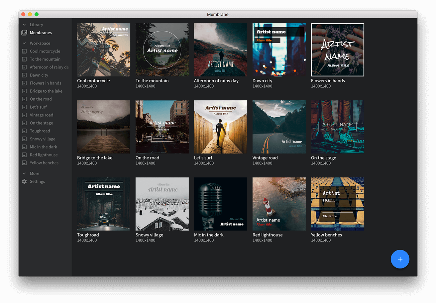Image resolution: width=436 pixels, height=303 pixels.
Task: Select the highlighted Flowers in hands grid thumbnail
Action: (338, 50)
